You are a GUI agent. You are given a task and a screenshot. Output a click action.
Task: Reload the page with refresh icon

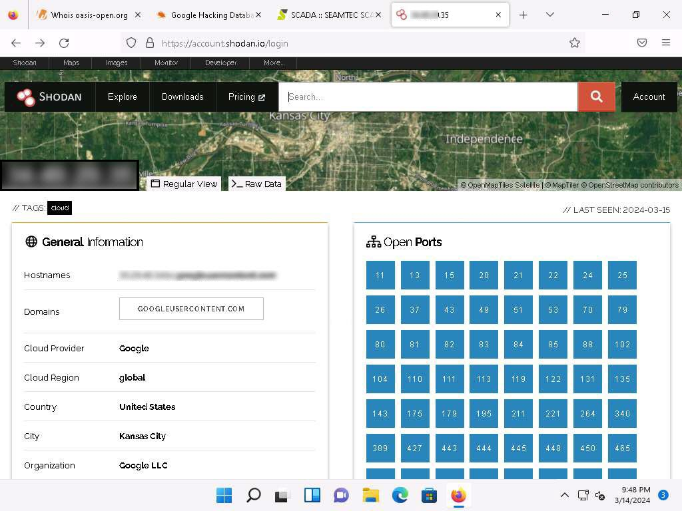(x=64, y=43)
